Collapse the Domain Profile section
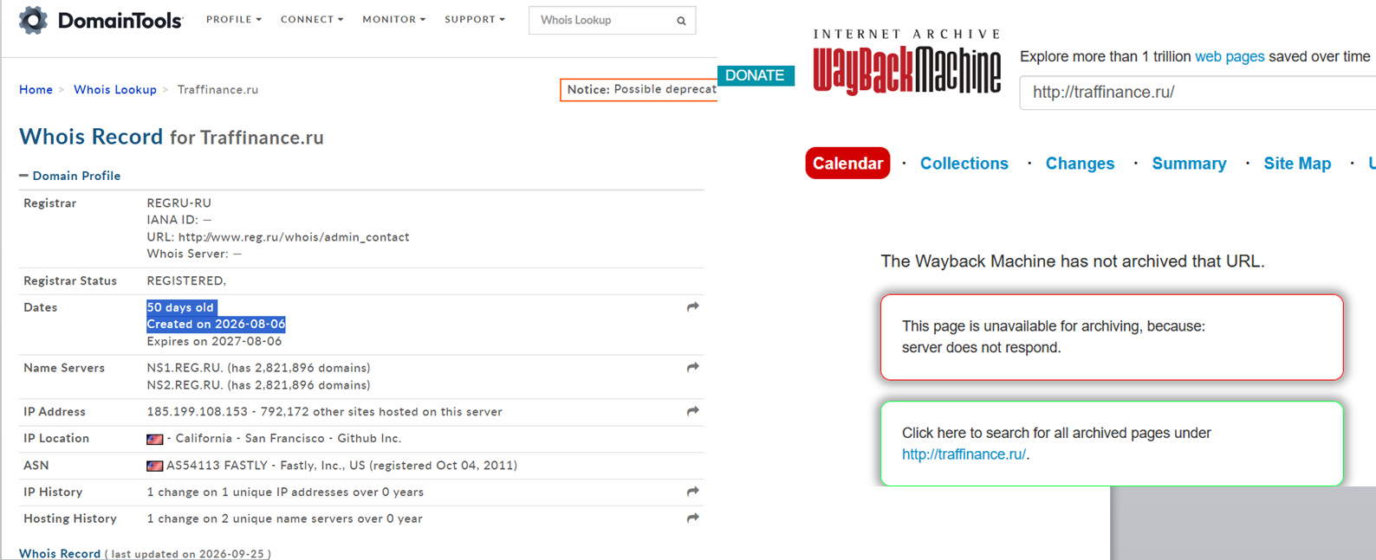 [x=23, y=176]
